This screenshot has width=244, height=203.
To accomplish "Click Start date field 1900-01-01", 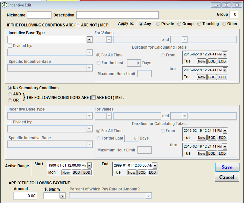I will [x=67, y=165].
